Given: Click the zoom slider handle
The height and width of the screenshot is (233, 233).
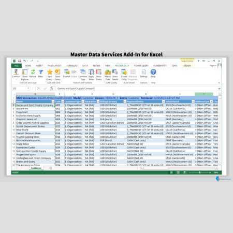Looking at the screenshot, I should (200, 172).
